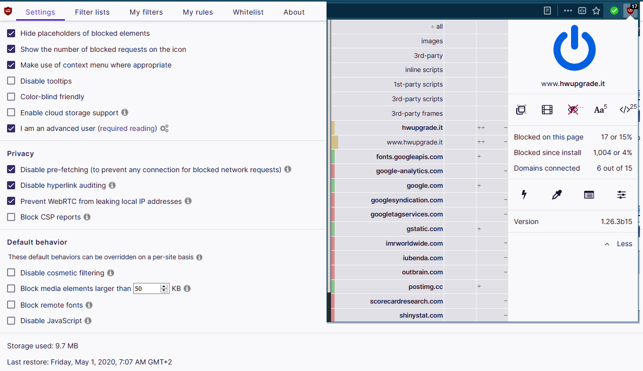
Task: Toggle the block all popups icon
Action: coord(521,109)
